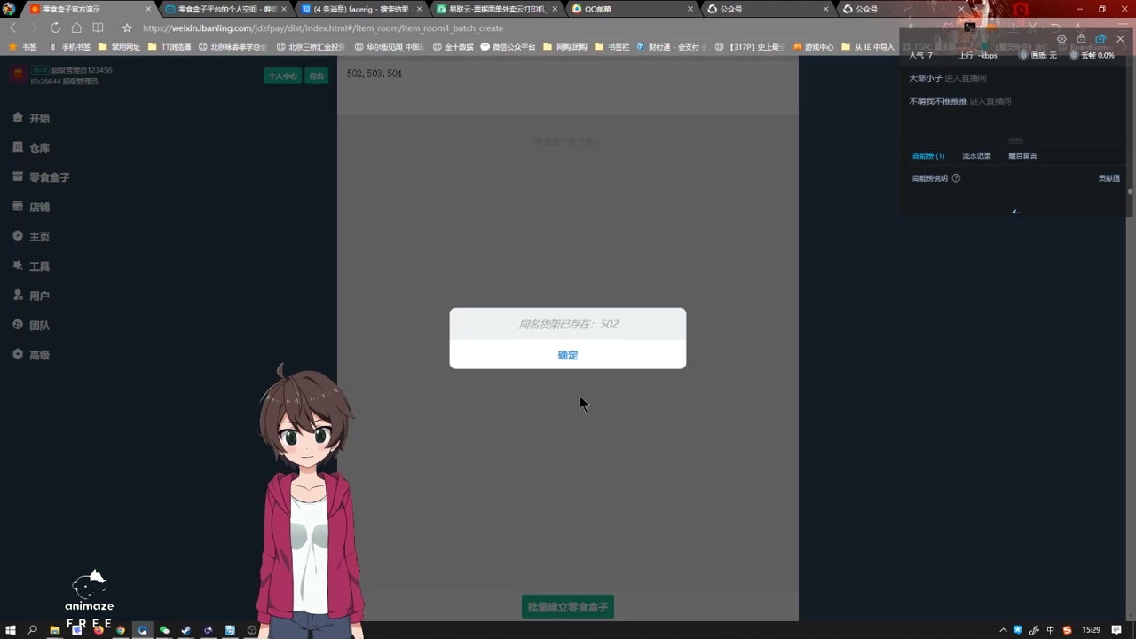Image resolution: width=1136 pixels, height=639 pixels.
Task: Click the taskbar search icon
Action: coord(33,630)
